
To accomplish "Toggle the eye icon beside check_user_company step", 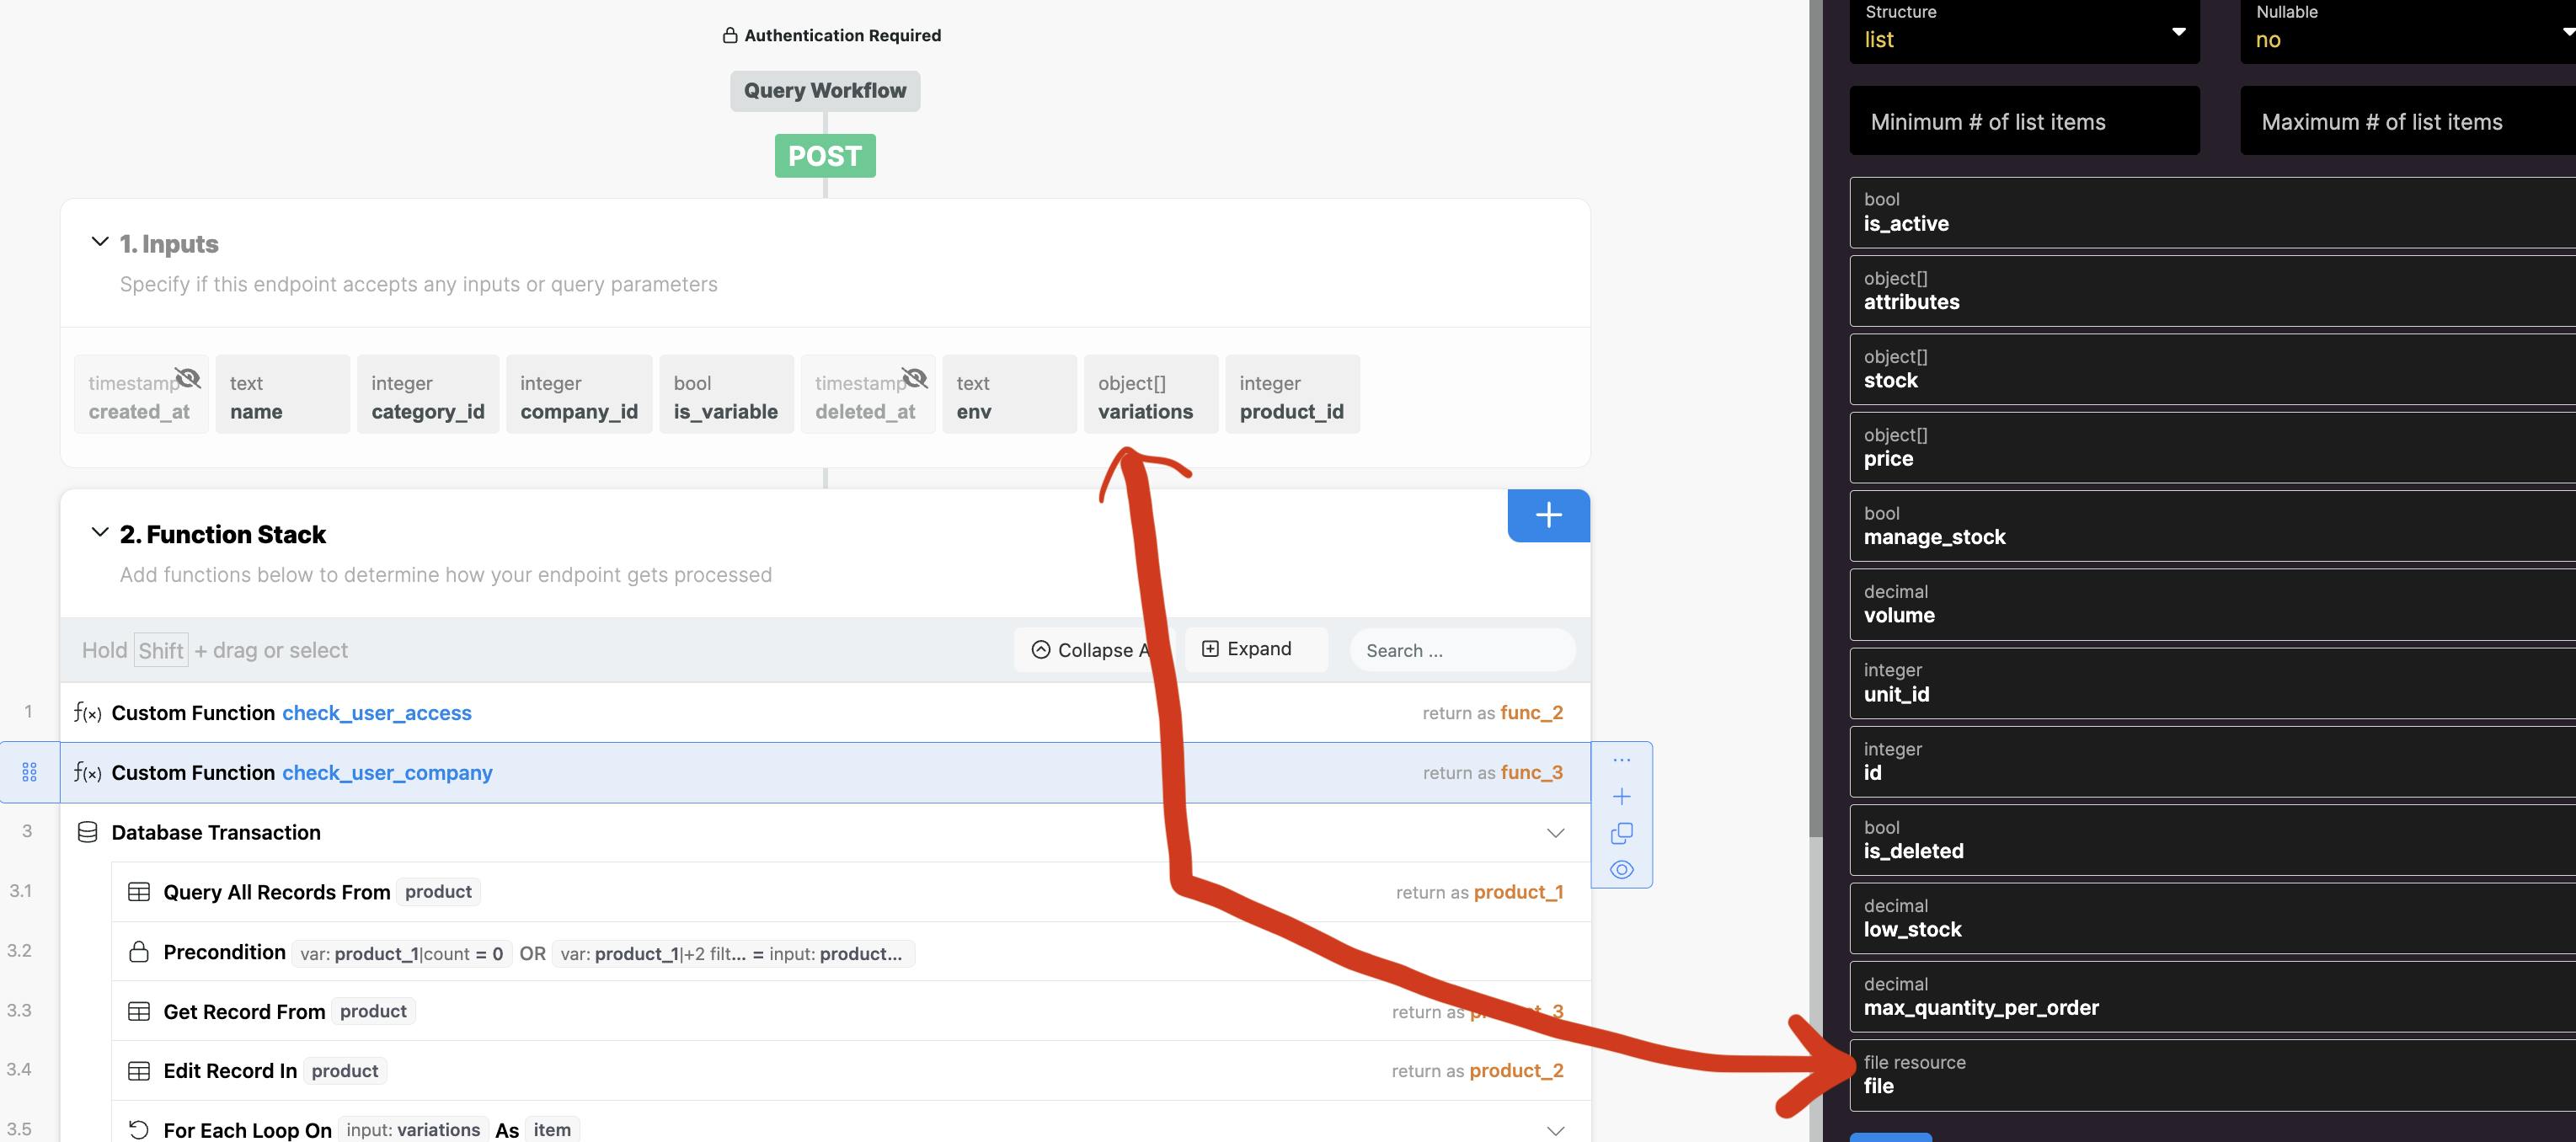I will [1621, 870].
